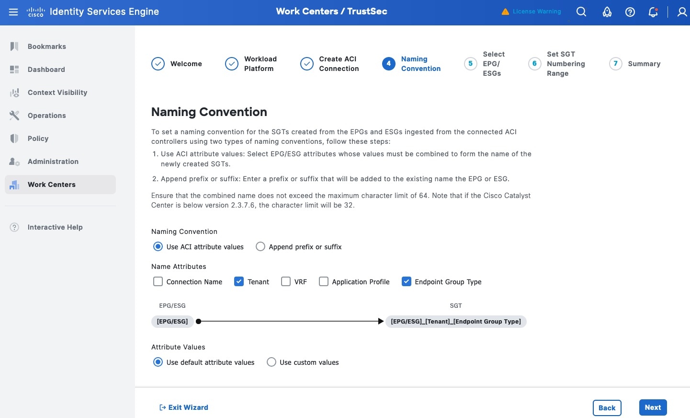Click the Back button
The height and width of the screenshot is (418, 690).
click(x=607, y=408)
